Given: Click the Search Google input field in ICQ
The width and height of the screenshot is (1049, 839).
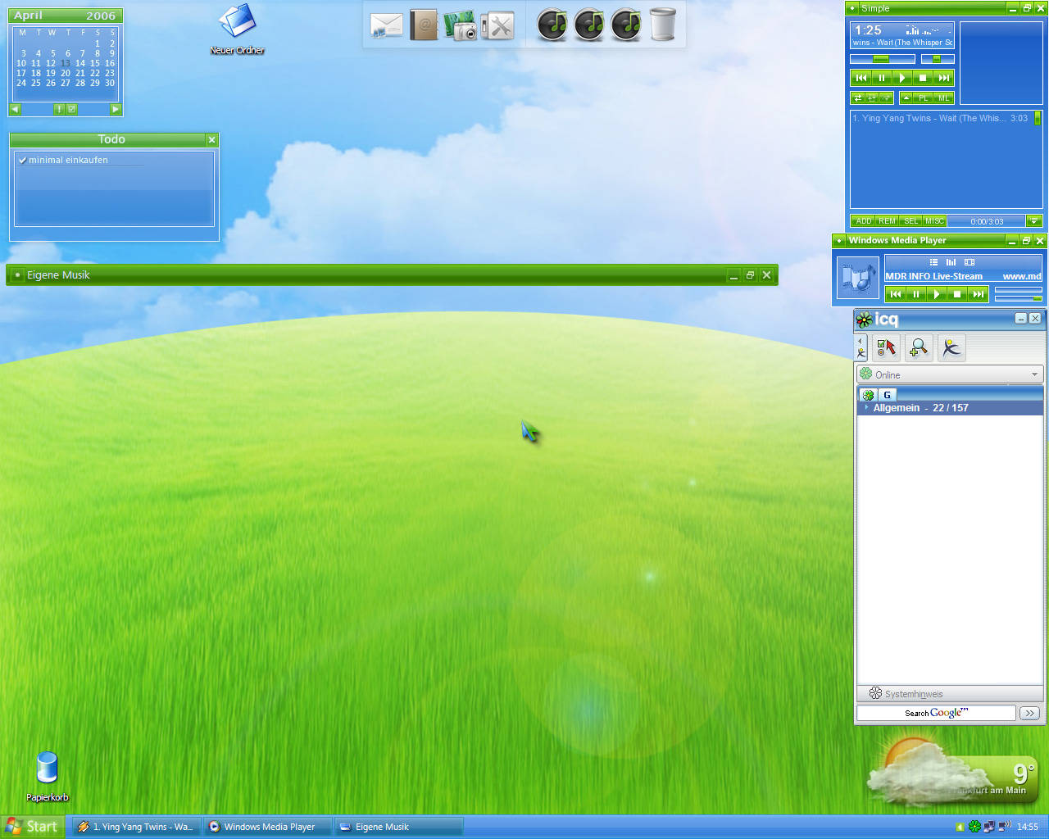Looking at the screenshot, I should click(936, 713).
